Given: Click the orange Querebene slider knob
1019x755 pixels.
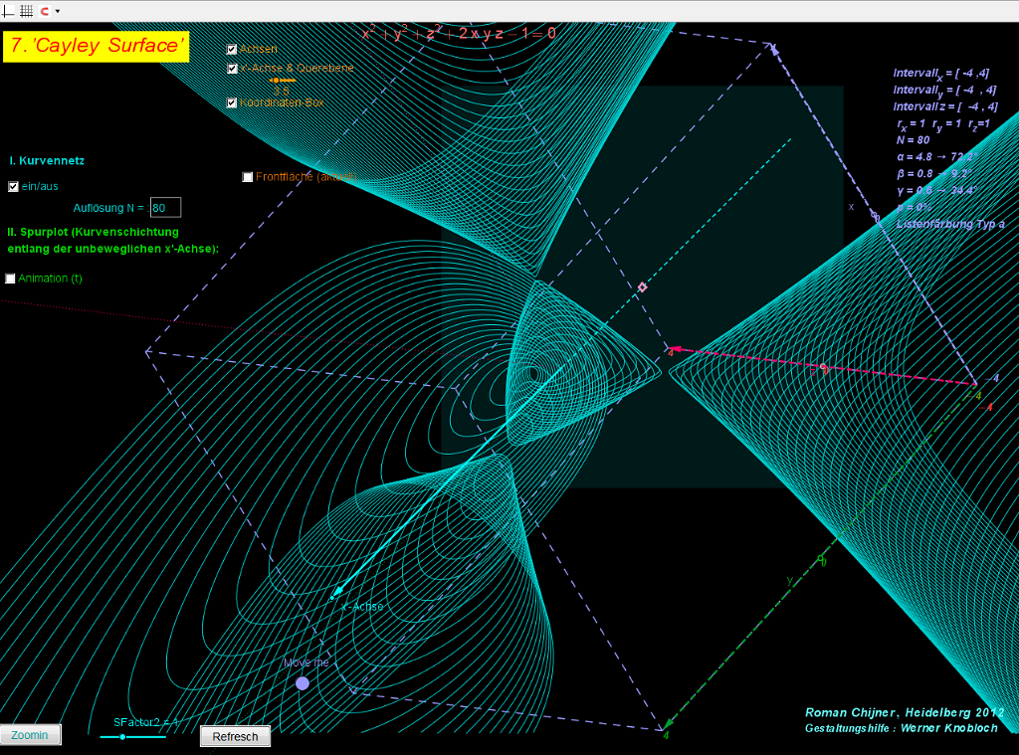Looking at the screenshot, I should pyautogui.click(x=275, y=80).
